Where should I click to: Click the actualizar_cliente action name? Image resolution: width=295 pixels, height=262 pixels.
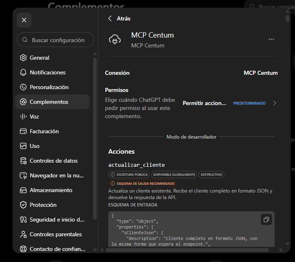[136, 165]
